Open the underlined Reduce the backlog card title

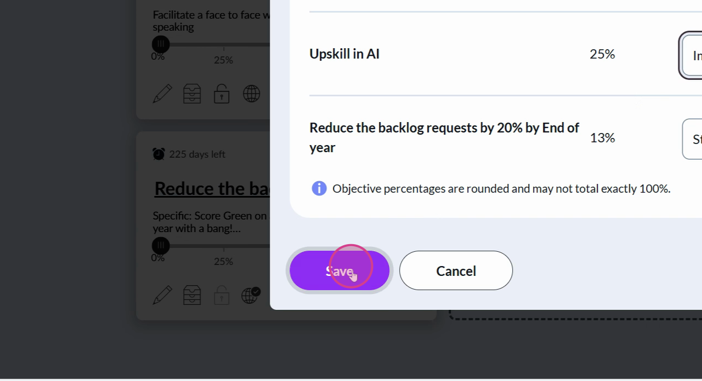click(212, 189)
